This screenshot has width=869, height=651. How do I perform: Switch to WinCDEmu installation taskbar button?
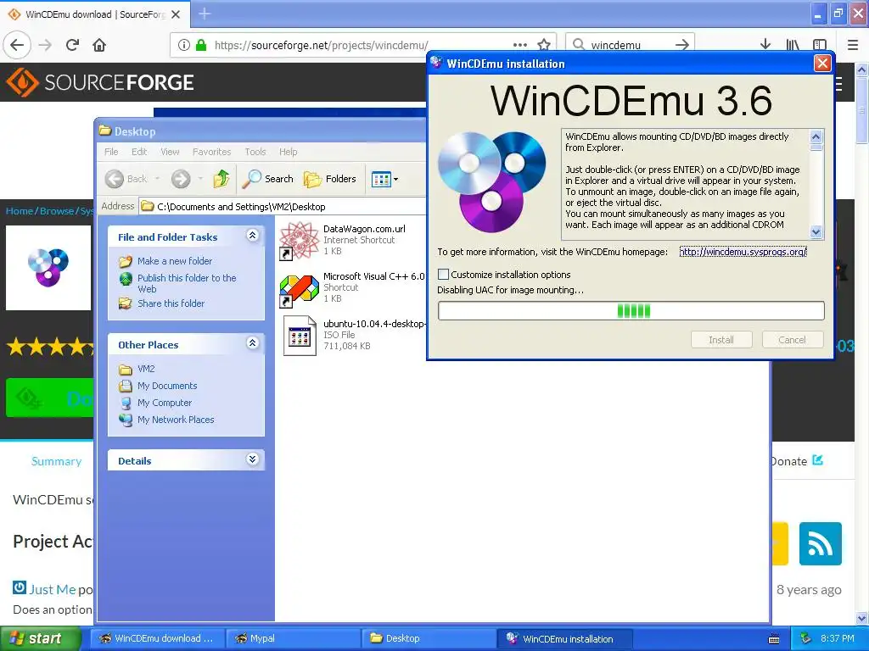[x=563, y=638]
